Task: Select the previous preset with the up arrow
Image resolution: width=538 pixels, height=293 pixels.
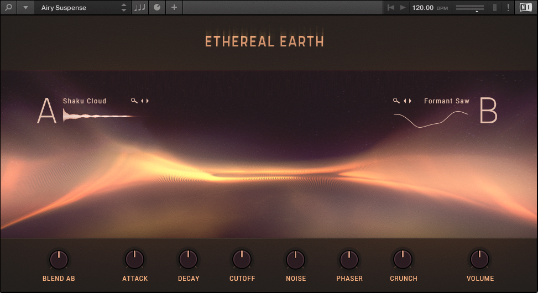Action: [124, 5]
